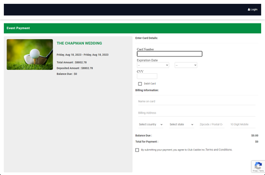265x175 pixels.
Task: Click the Total for Payment $0 value
Action: [256, 142]
